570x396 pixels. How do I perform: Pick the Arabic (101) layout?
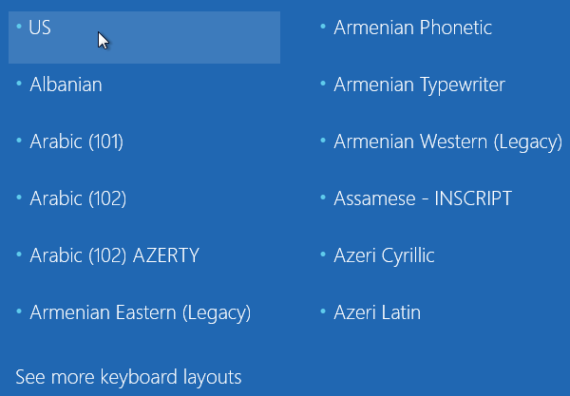point(76,141)
